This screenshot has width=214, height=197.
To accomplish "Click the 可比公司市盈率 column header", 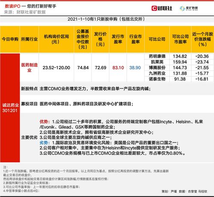I will pos(181,39).
